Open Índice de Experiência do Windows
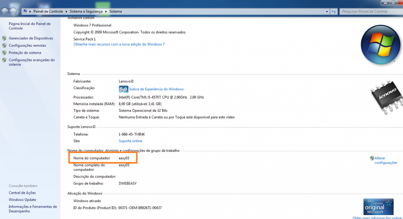 point(156,89)
